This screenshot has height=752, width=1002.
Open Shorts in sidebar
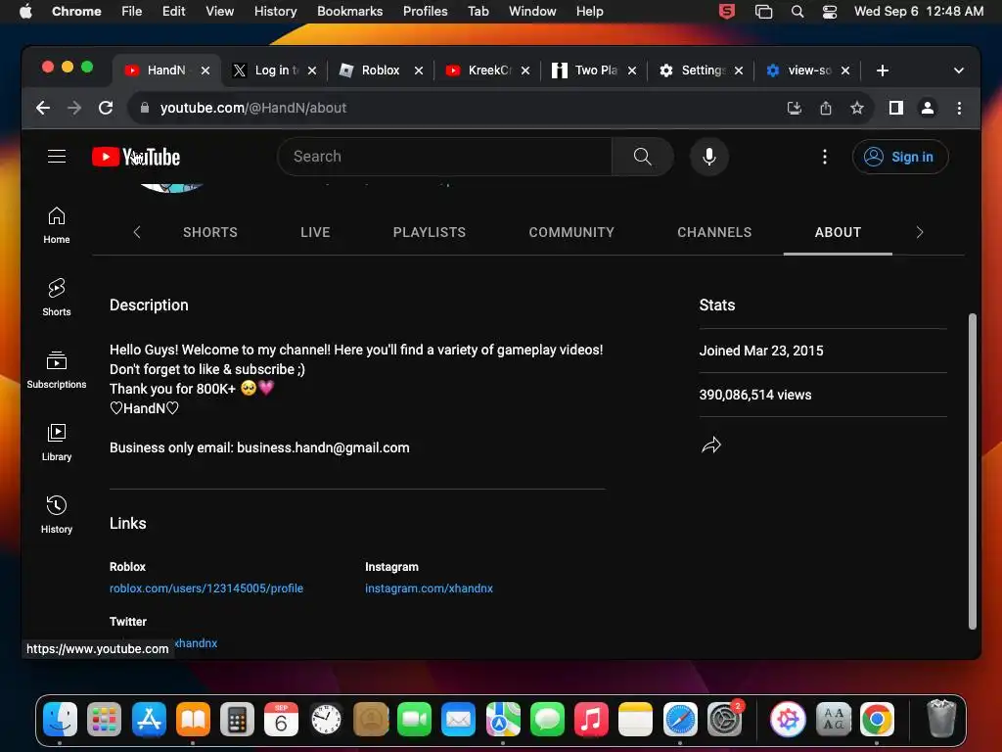56,298
